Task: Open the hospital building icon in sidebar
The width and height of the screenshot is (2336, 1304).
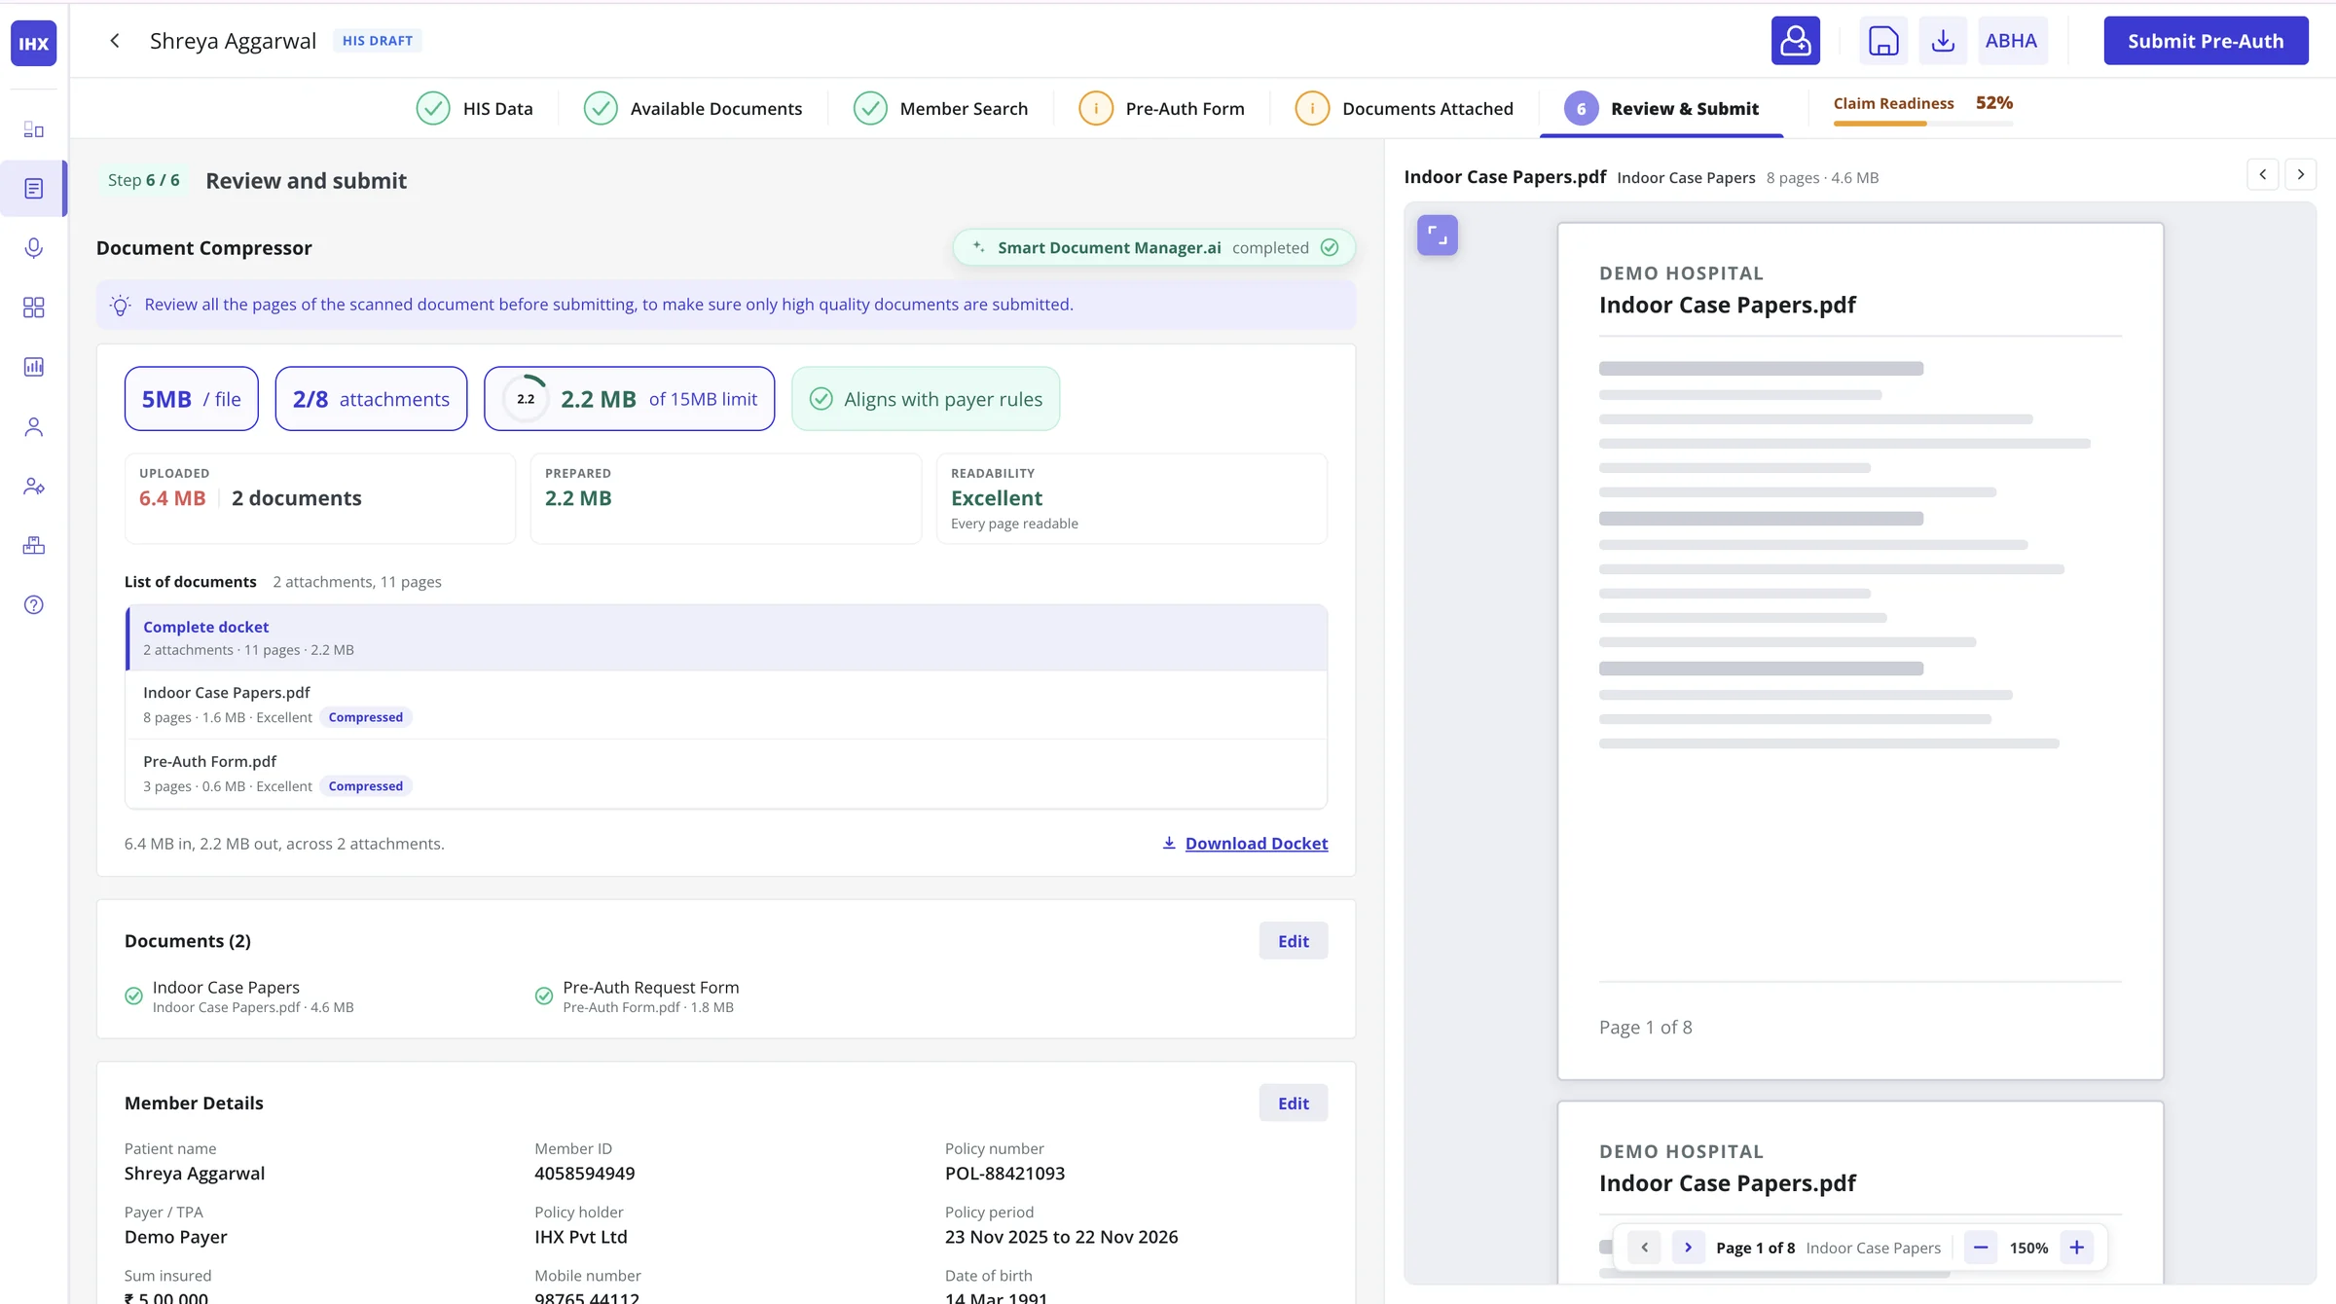Action: pyautogui.click(x=34, y=546)
